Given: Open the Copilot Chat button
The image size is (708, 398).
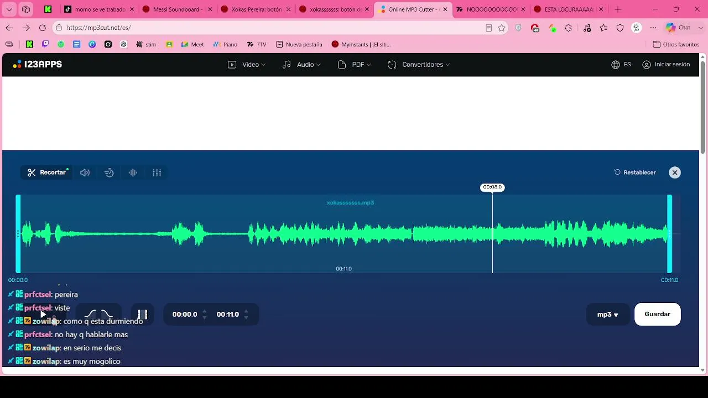Looking at the screenshot, I should pos(678,28).
